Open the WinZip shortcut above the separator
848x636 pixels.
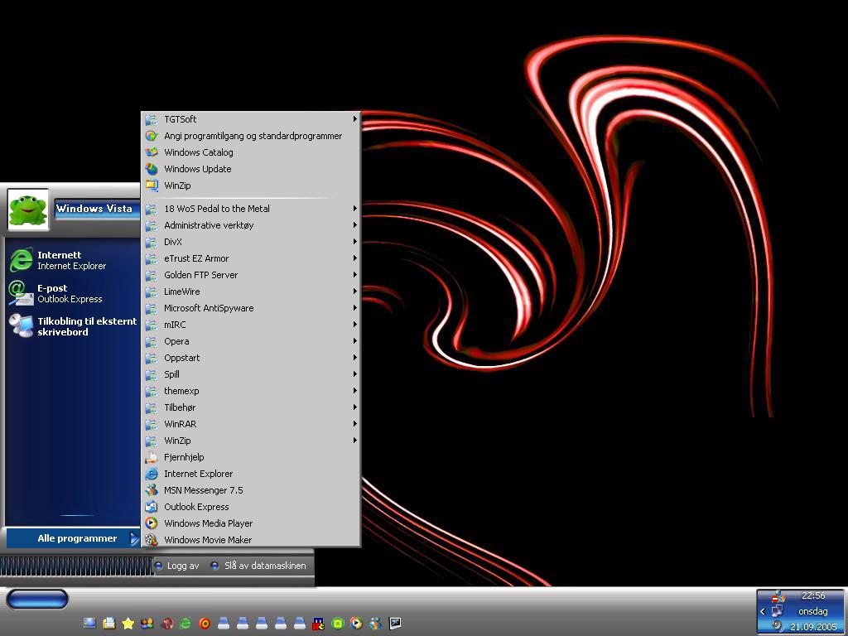tap(250, 185)
